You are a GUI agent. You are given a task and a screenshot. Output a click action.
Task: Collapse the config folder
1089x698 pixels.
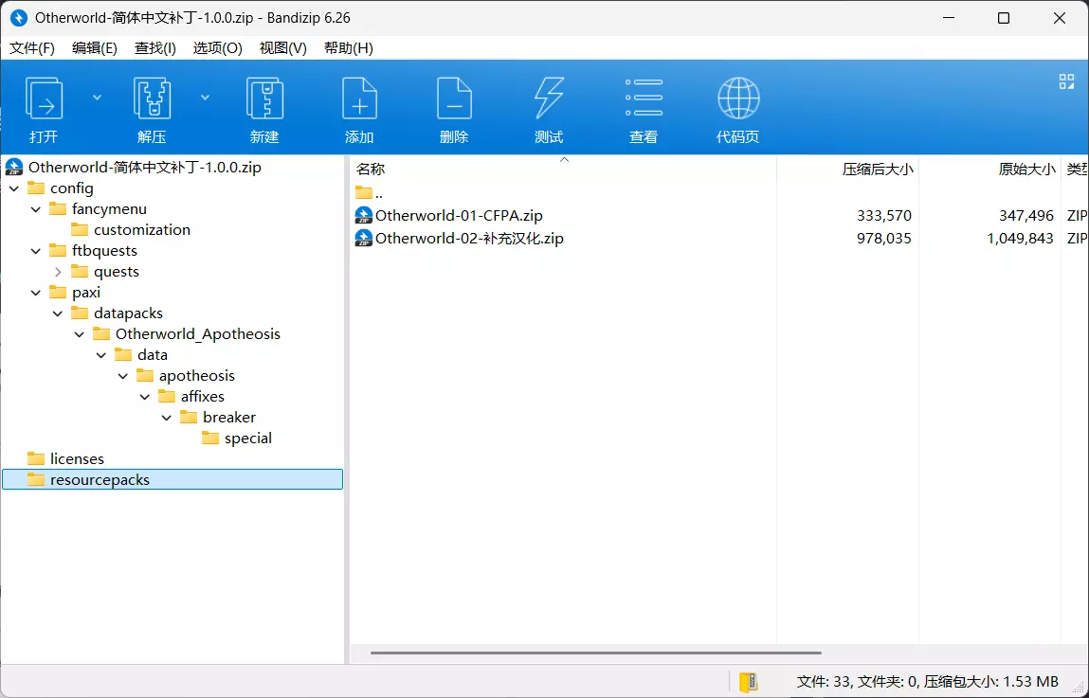(x=14, y=188)
